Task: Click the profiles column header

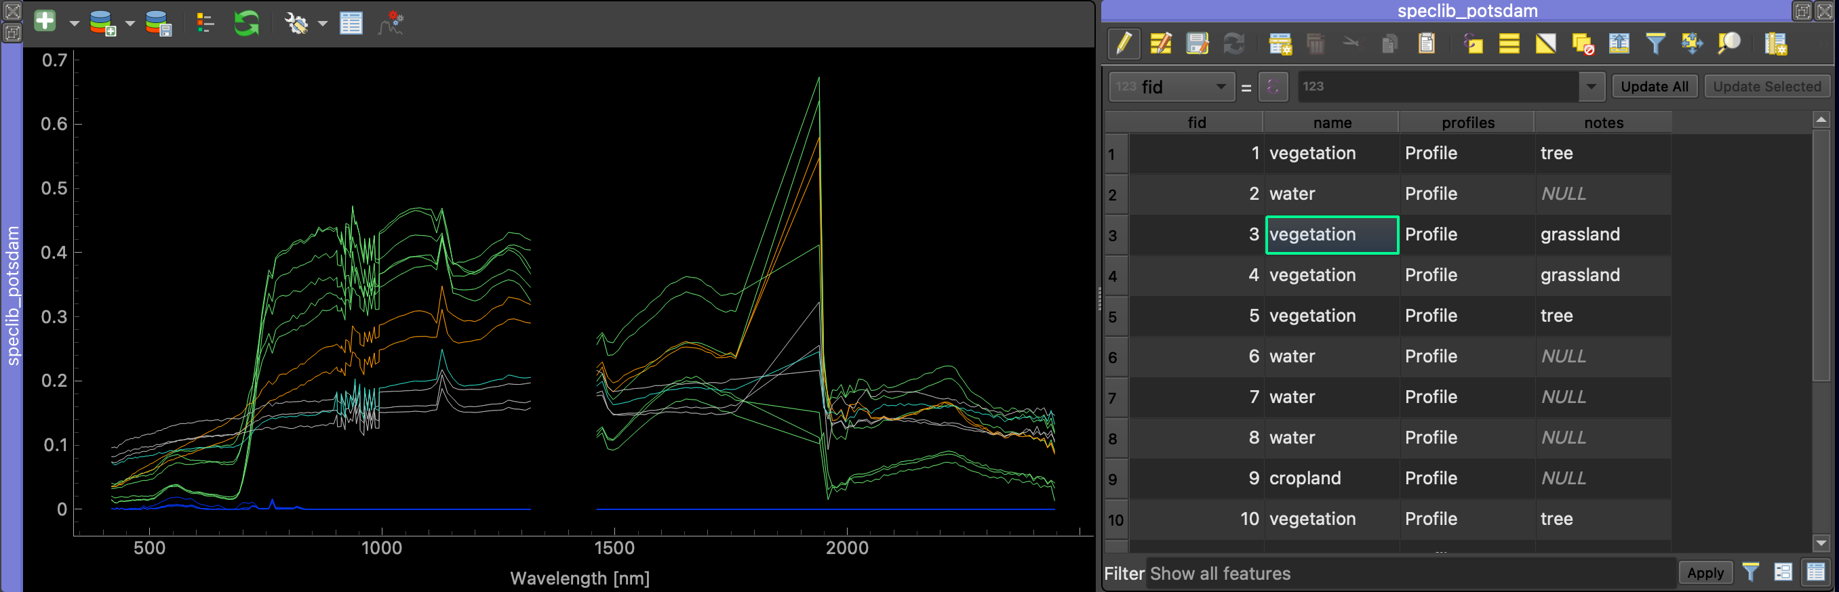Action: (x=1468, y=123)
